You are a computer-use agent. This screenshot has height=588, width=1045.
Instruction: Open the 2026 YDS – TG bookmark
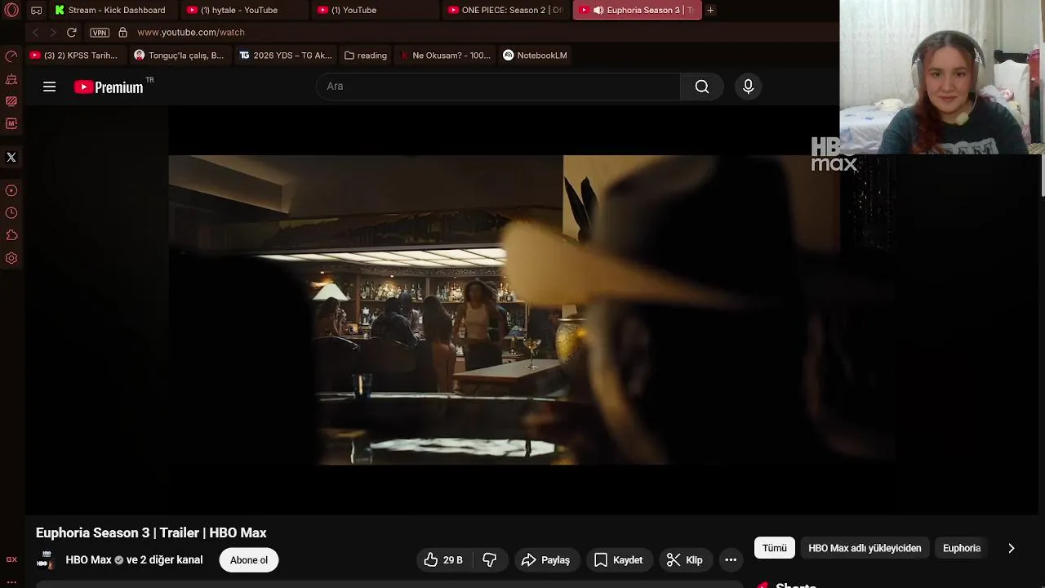(286, 56)
